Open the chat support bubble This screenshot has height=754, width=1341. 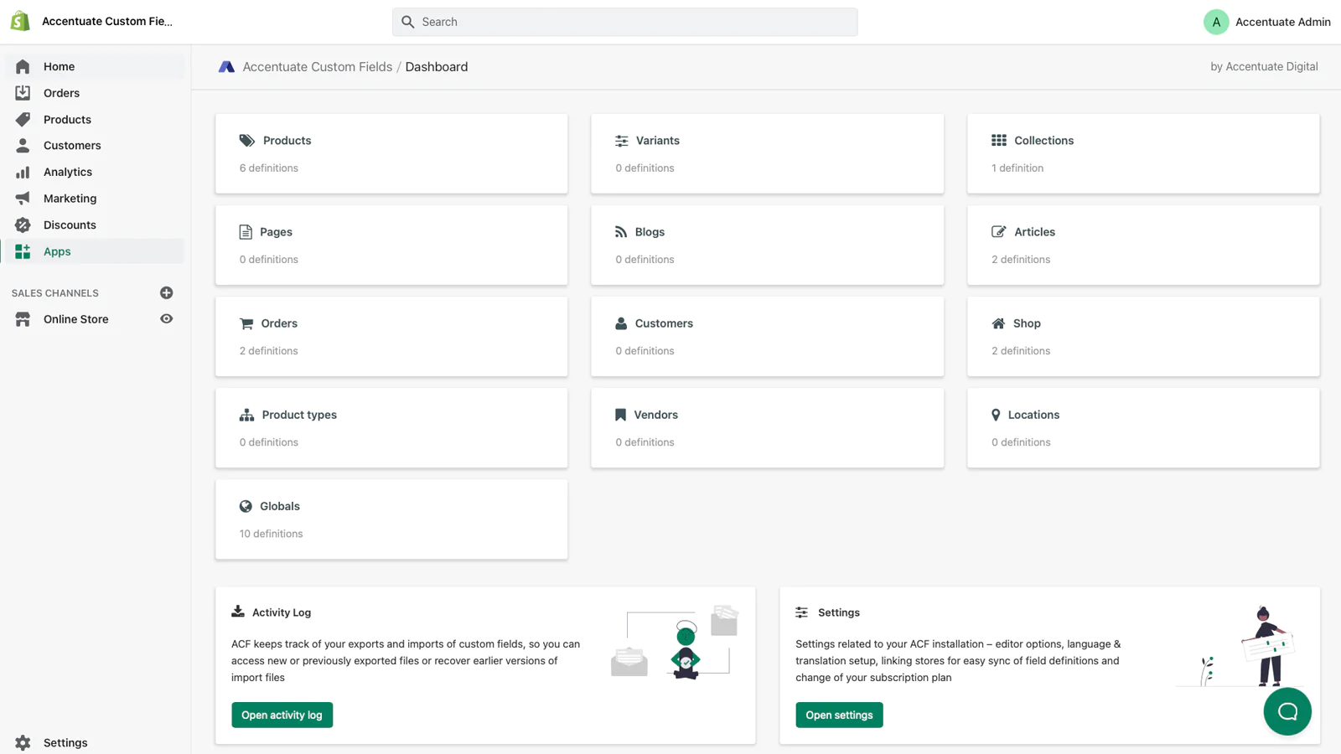pos(1287,711)
